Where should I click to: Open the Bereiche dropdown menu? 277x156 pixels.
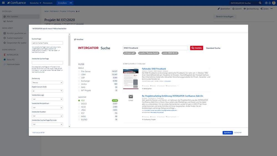click(x=35, y=3)
